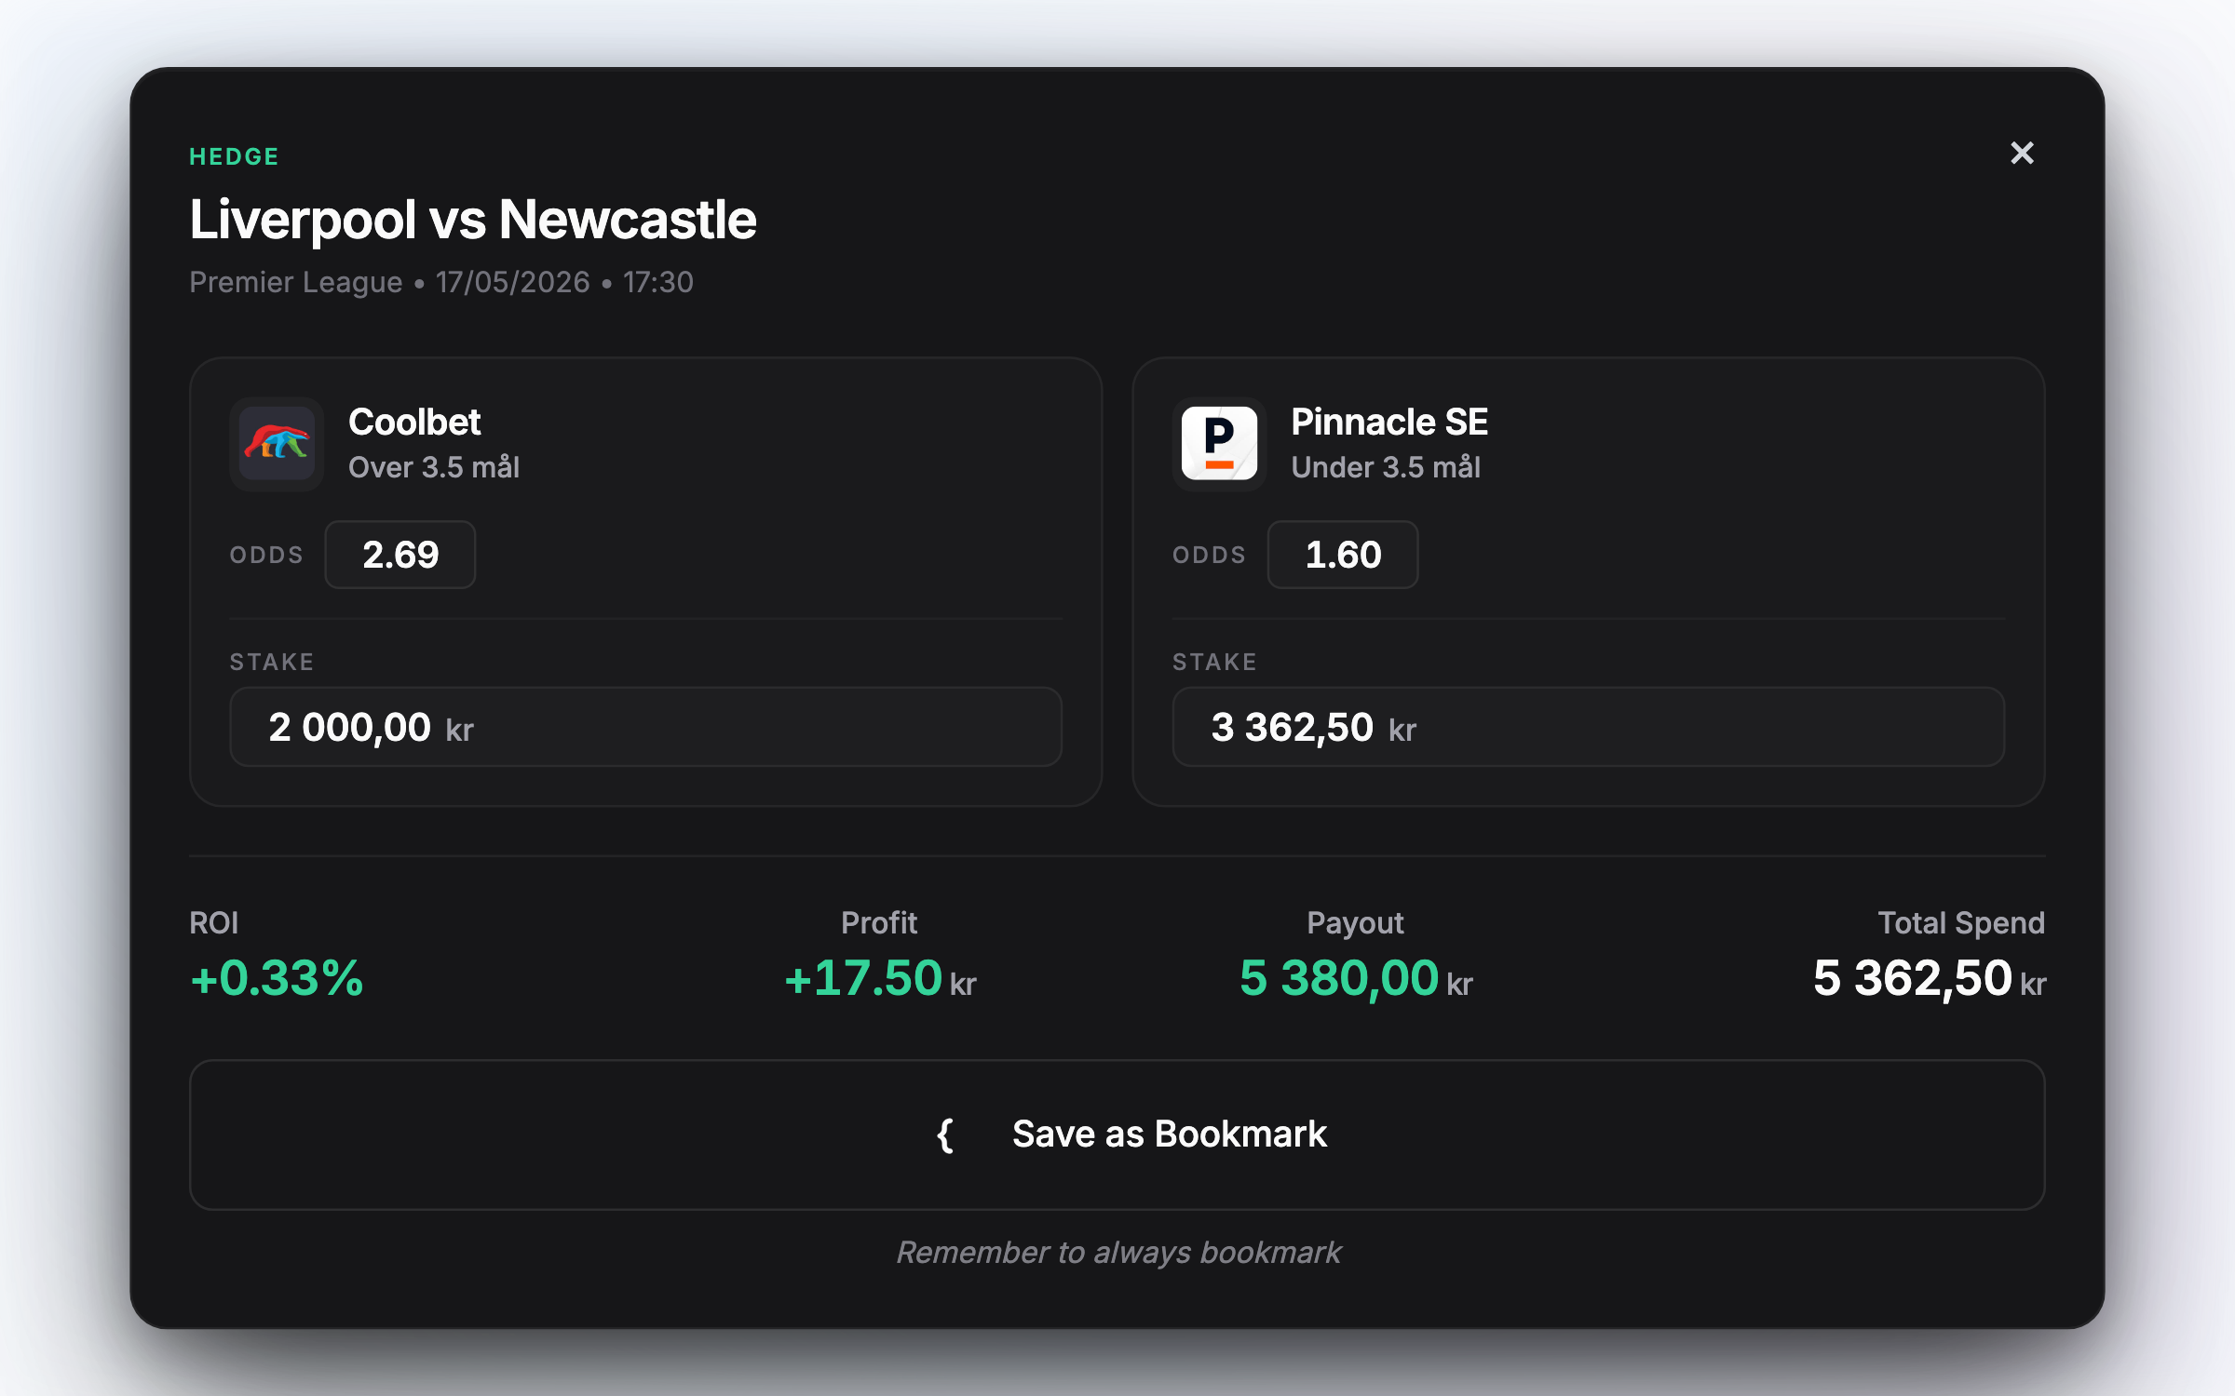This screenshot has width=2235, height=1396.
Task: Click the green HEDGE label
Action: pos(235,156)
